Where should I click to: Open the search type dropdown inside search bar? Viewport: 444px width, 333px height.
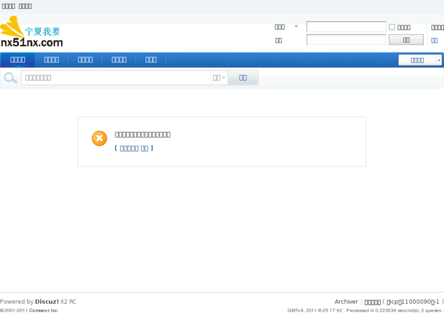coord(219,78)
